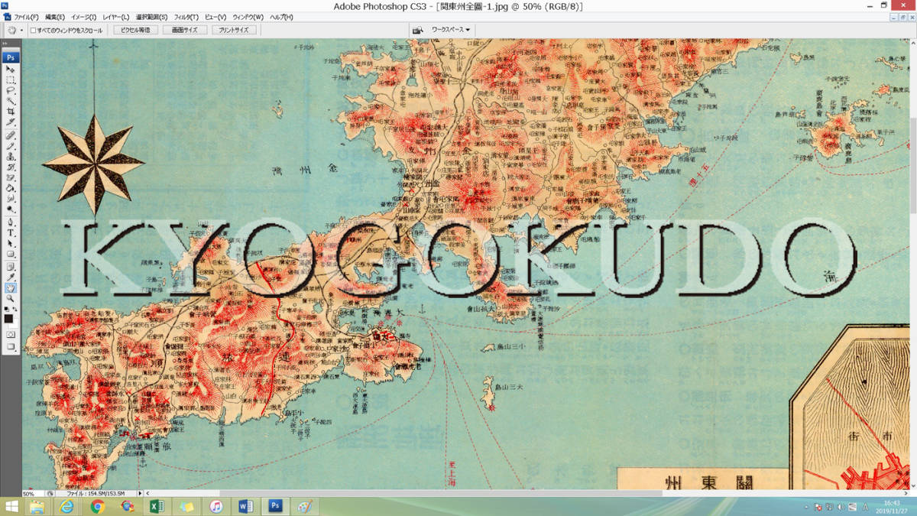Viewport: 917px width, 516px height.
Task: Click the プリントサイズ button
Action: click(x=233, y=30)
